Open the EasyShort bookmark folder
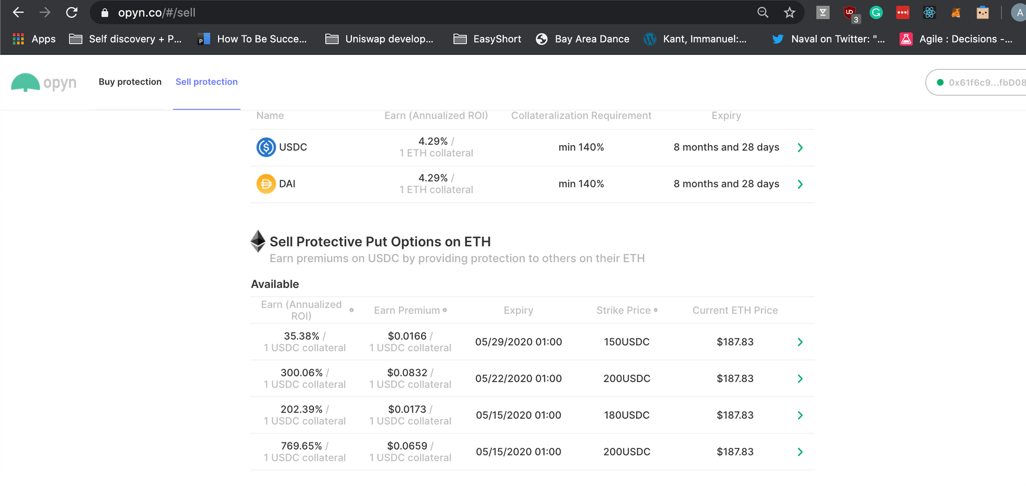 click(487, 39)
